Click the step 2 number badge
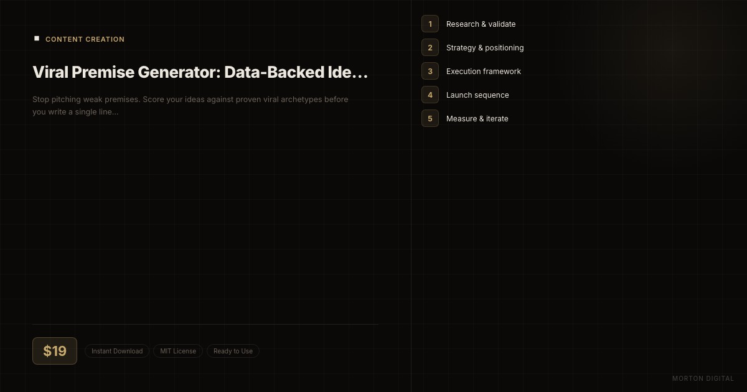This screenshot has width=747, height=392. tap(430, 47)
